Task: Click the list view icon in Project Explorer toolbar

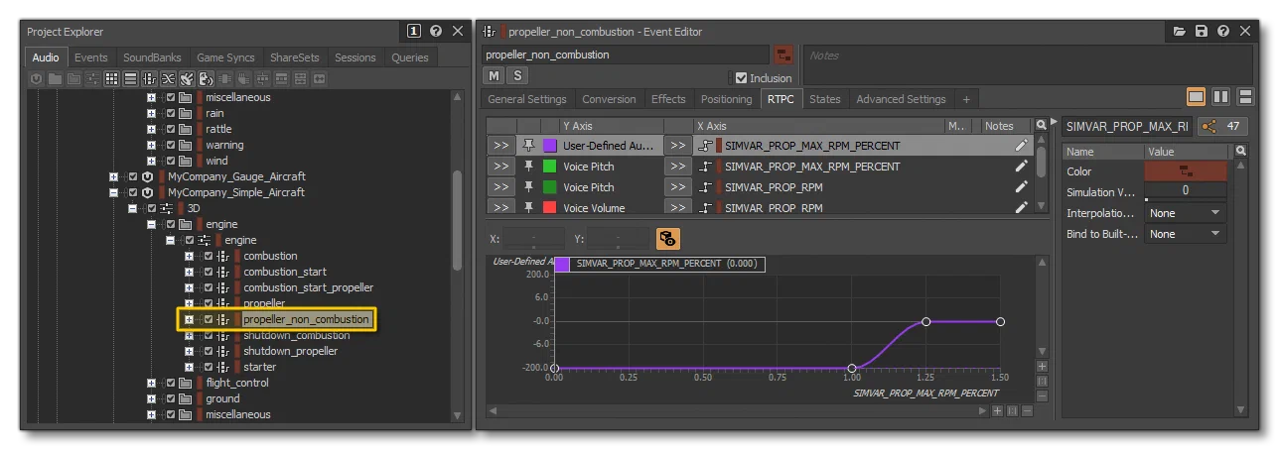Action: coord(131,78)
